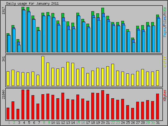Click day 19 on the x-axis
This screenshot has height=126, width=168.
coord(98,123)
